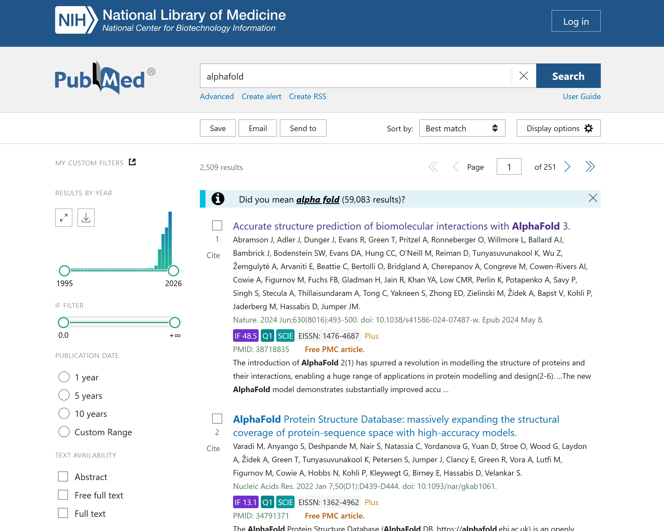Image resolution: width=664 pixels, height=531 pixels.
Task: Dismiss the 'Did you mean' banner
Action: point(592,198)
